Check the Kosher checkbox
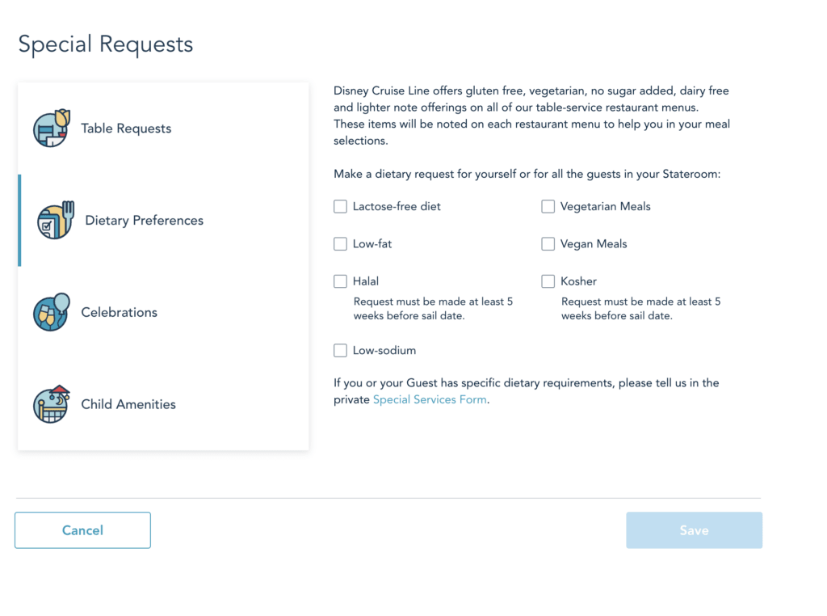Screen dimensions: 827x616 [x=548, y=281]
